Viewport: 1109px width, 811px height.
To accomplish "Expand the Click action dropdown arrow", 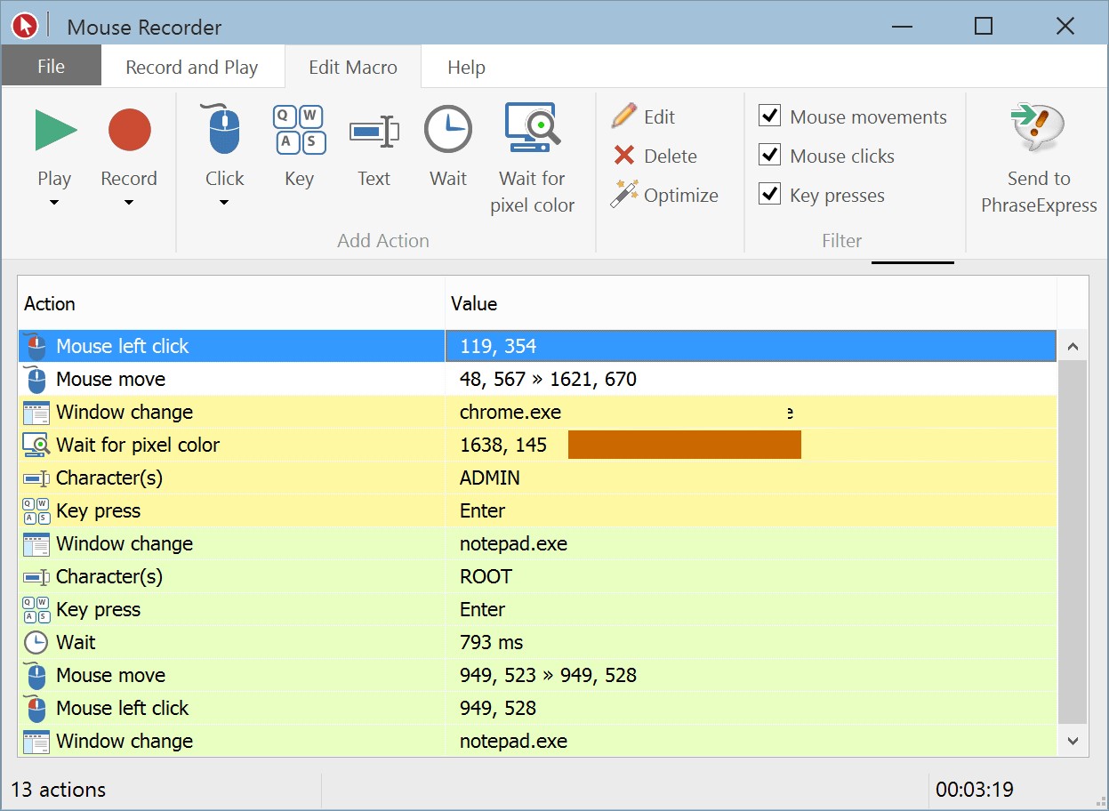I will point(224,204).
